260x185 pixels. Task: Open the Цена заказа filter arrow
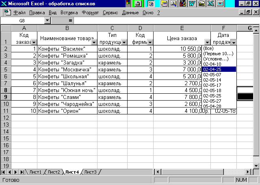[x=207, y=43]
